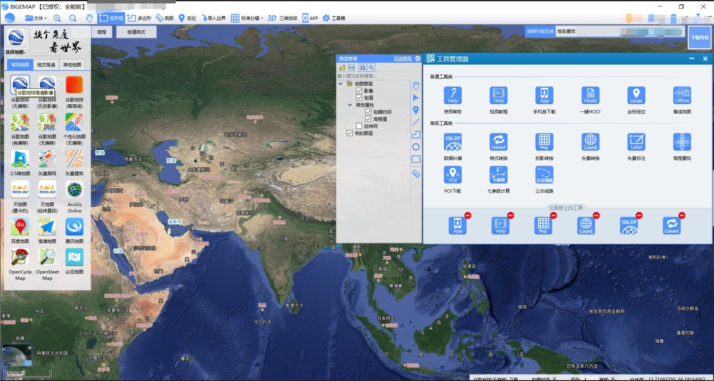This screenshot has height=381, width=714.
Task: Toggle the 拍摄时间 checkbox
Action: [368, 112]
